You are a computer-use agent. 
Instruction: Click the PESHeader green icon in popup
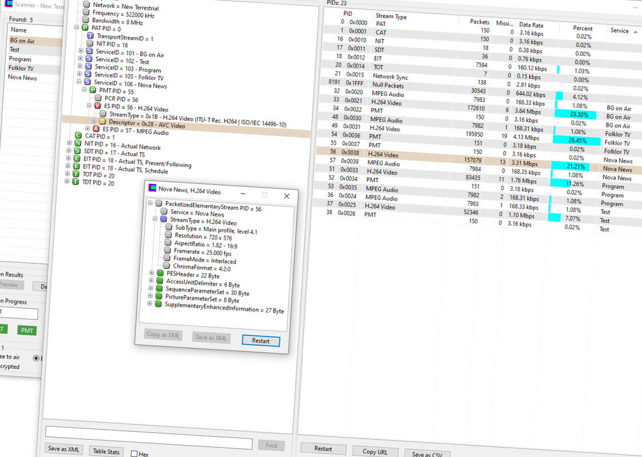[x=160, y=273]
